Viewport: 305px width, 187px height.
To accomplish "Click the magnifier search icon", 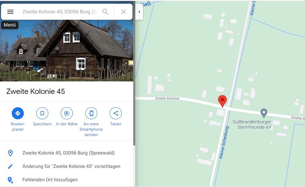I will point(105,12).
